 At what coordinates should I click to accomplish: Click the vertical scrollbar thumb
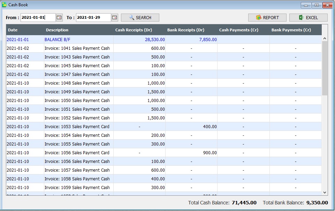coord(325,68)
